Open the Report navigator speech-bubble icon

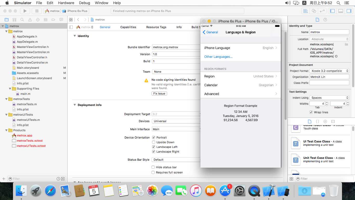[61, 20]
